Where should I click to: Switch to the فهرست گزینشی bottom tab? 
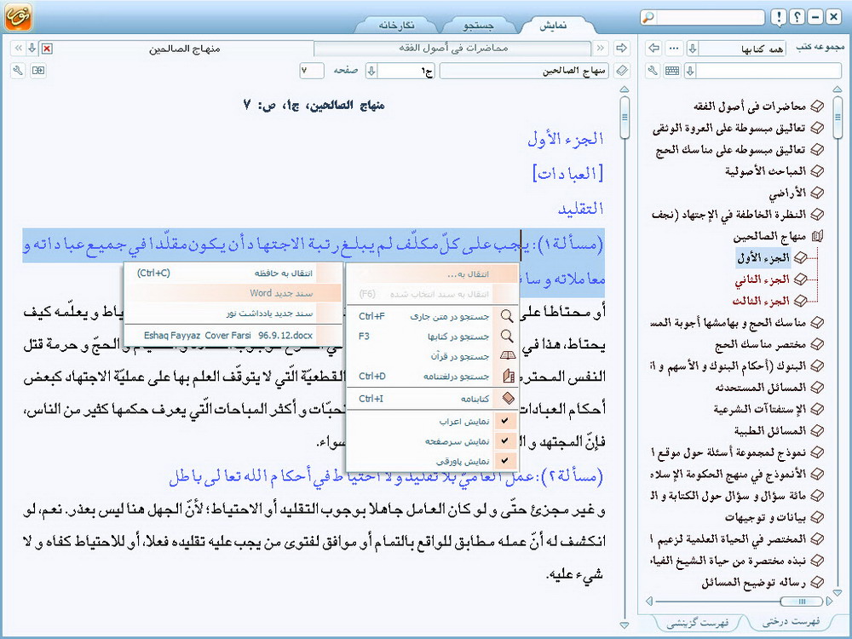(698, 622)
